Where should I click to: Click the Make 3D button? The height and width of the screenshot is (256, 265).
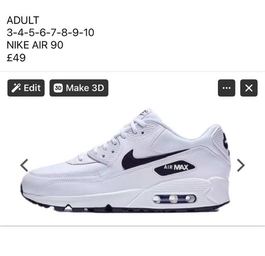pyautogui.click(x=79, y=88)
